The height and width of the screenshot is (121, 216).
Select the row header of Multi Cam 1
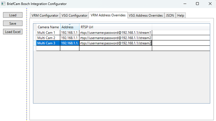[x=35, y=33]
